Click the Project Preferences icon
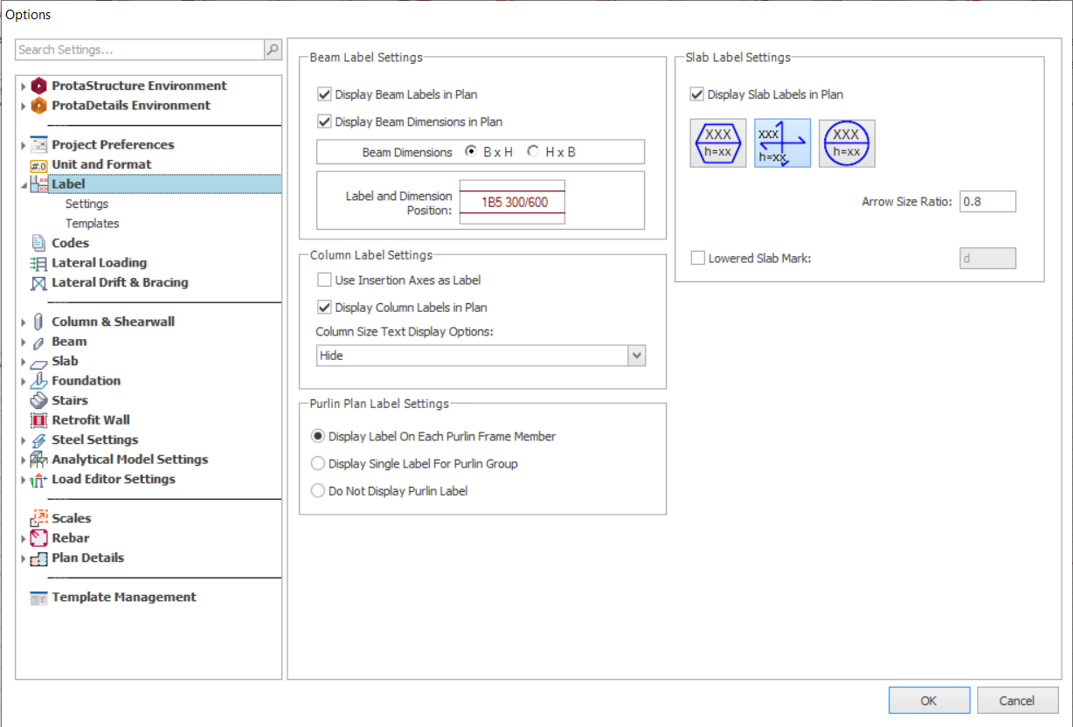The width and height of the screenshot is (1073, 727). pos(38,145)
